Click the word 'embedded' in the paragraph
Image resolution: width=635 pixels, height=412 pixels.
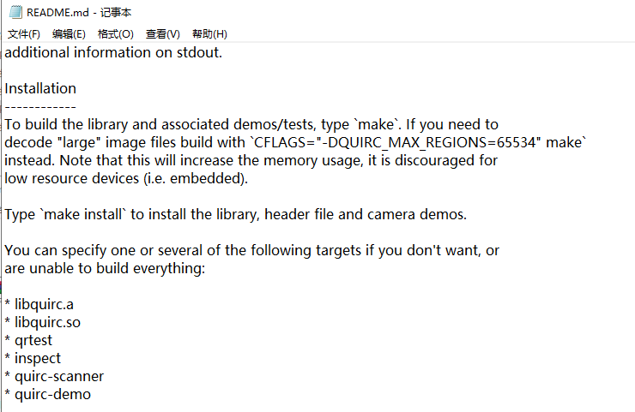[x=206, y=178]
